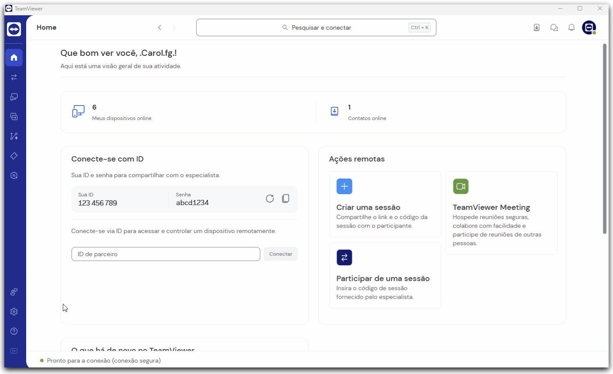Click the green camera Meeting icon
613x374 pixels.
461,186
